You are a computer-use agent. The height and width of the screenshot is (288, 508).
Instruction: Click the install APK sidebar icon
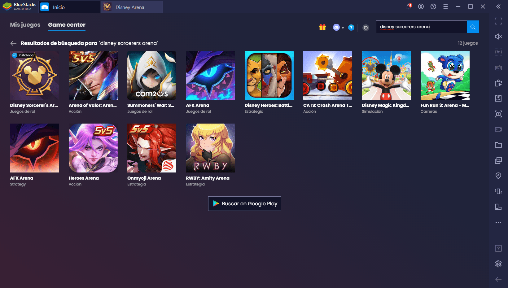coord(498,98)
